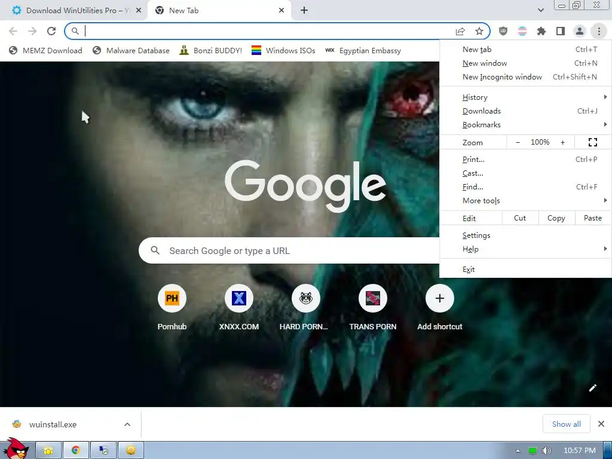Screen dimensions: 612x459
Task: Open the new tab plus button
Action: tap(304, 11)
